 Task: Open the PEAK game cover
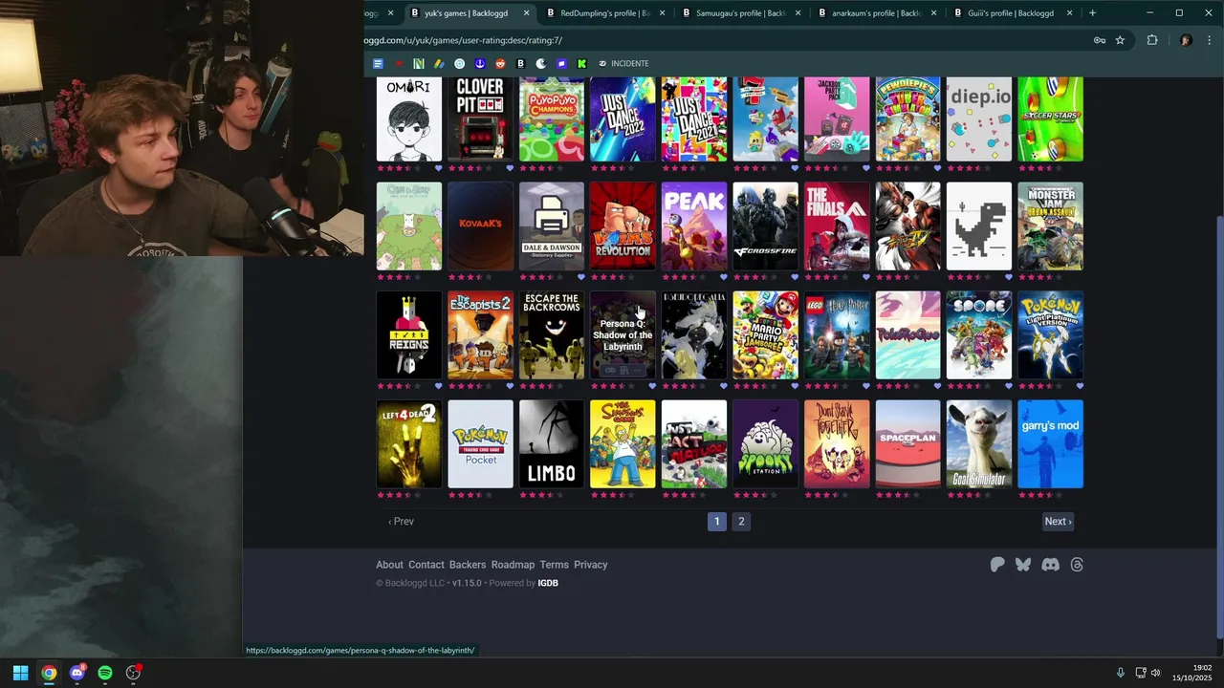(x=694, y=226)
